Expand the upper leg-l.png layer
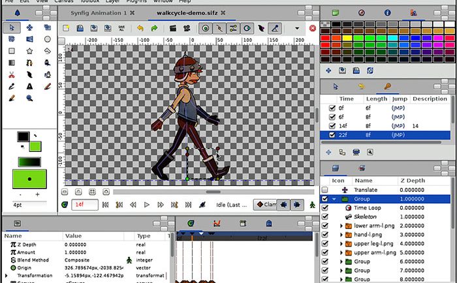Image resolution: width=457 pixels, height=283 pixels. tap(341, 243)
